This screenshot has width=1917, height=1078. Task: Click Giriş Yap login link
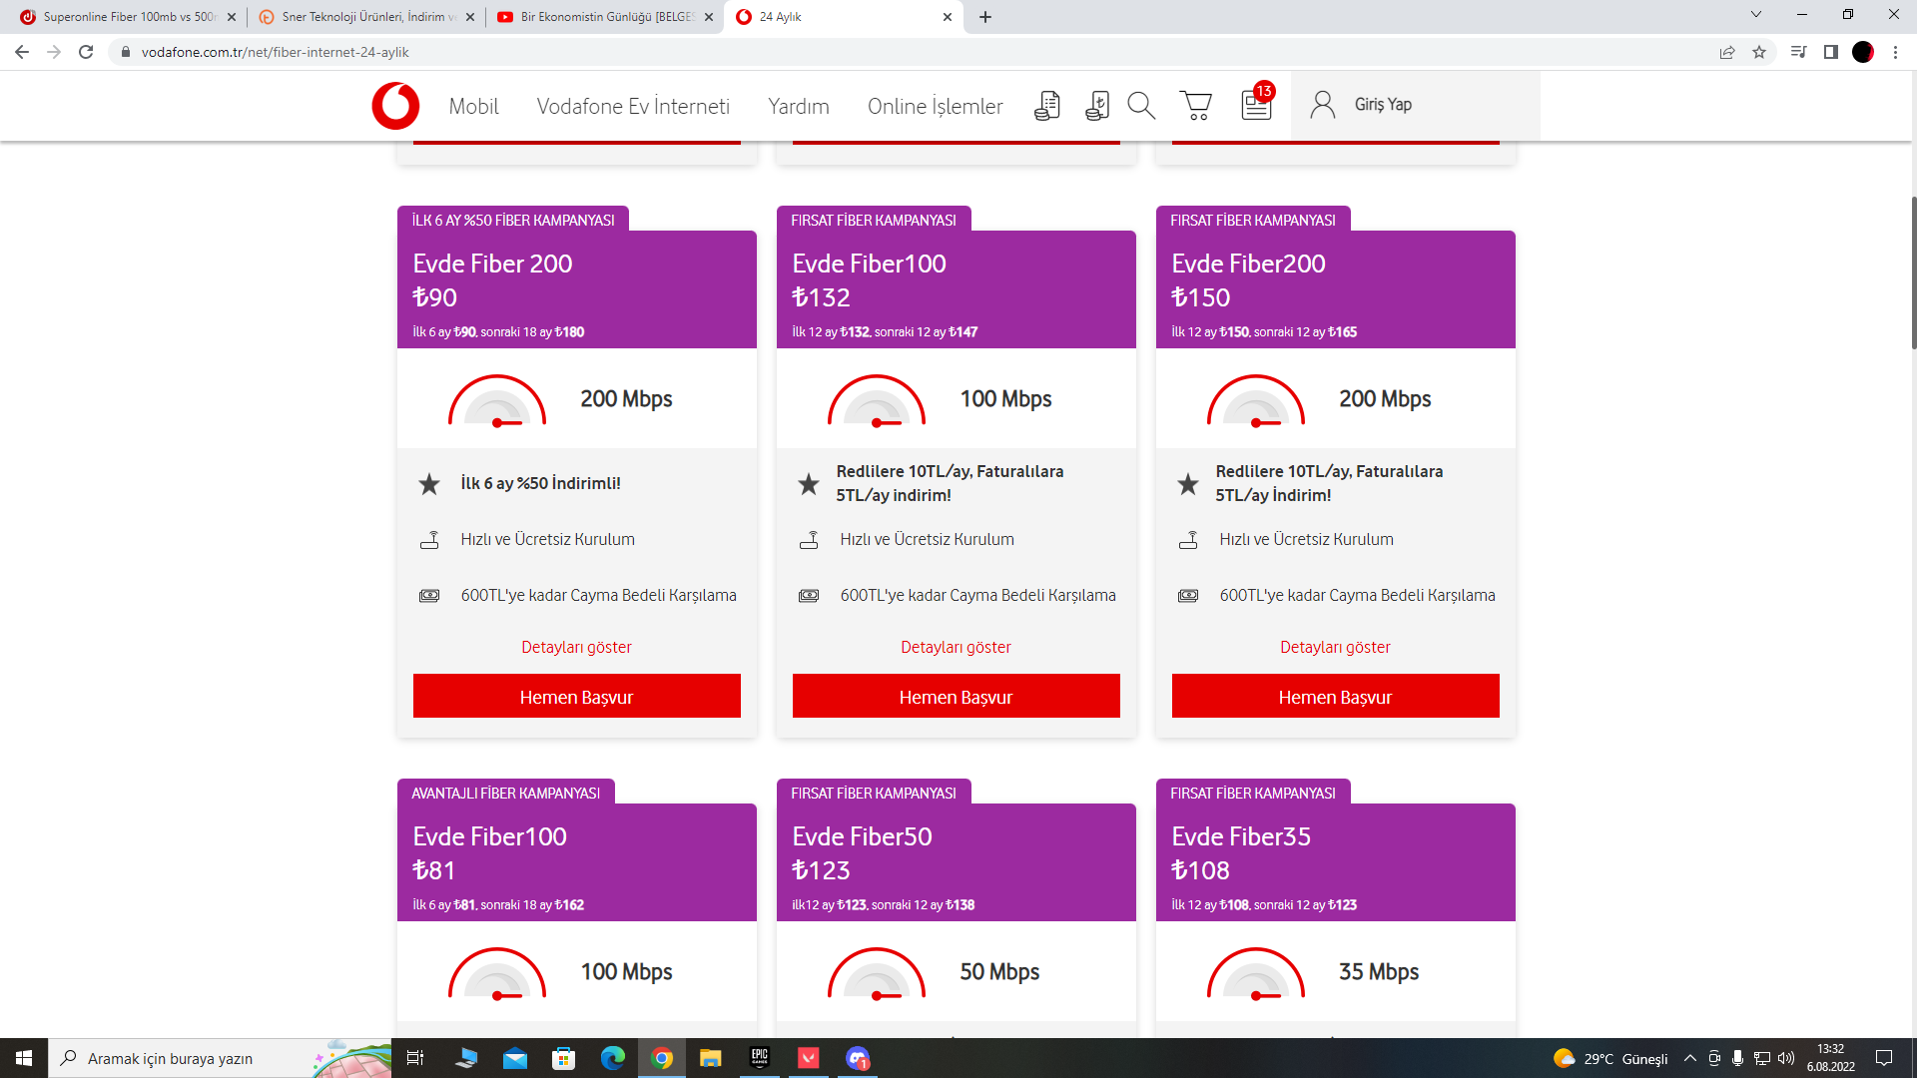pos(1383,105)
